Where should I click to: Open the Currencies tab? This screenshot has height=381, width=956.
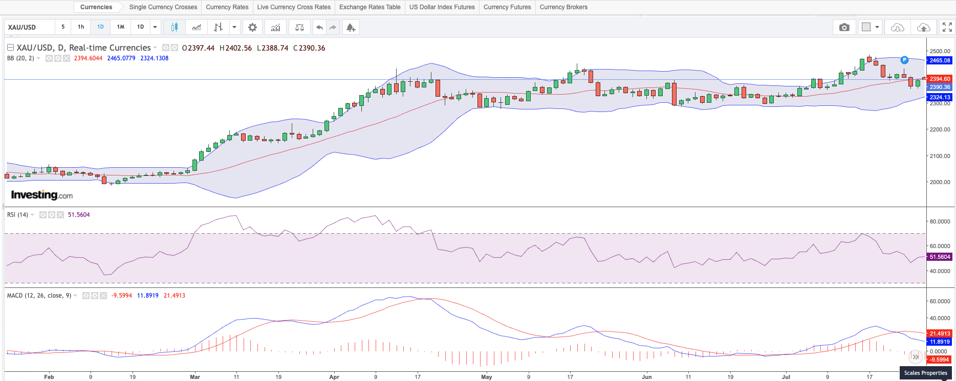click(x=96, y=7)
